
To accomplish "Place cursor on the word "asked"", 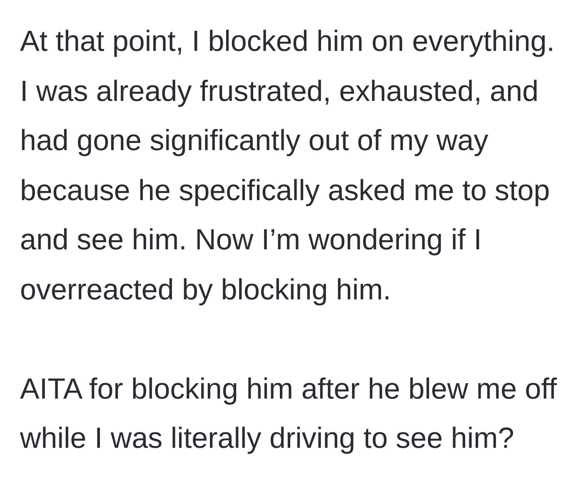I will [x=366, y=191].
